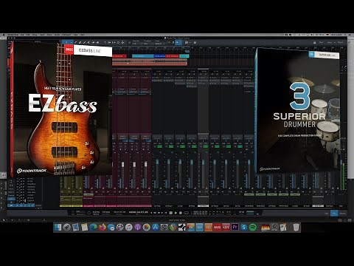Open the Trash in the Dock
This screenshot has height=266, width=354.
click(296, 227)
